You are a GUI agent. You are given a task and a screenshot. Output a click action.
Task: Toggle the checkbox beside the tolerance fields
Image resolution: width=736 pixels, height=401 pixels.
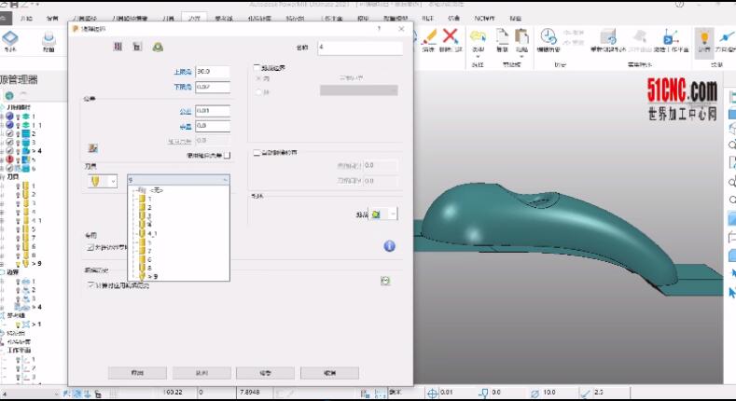coord(226,156)
